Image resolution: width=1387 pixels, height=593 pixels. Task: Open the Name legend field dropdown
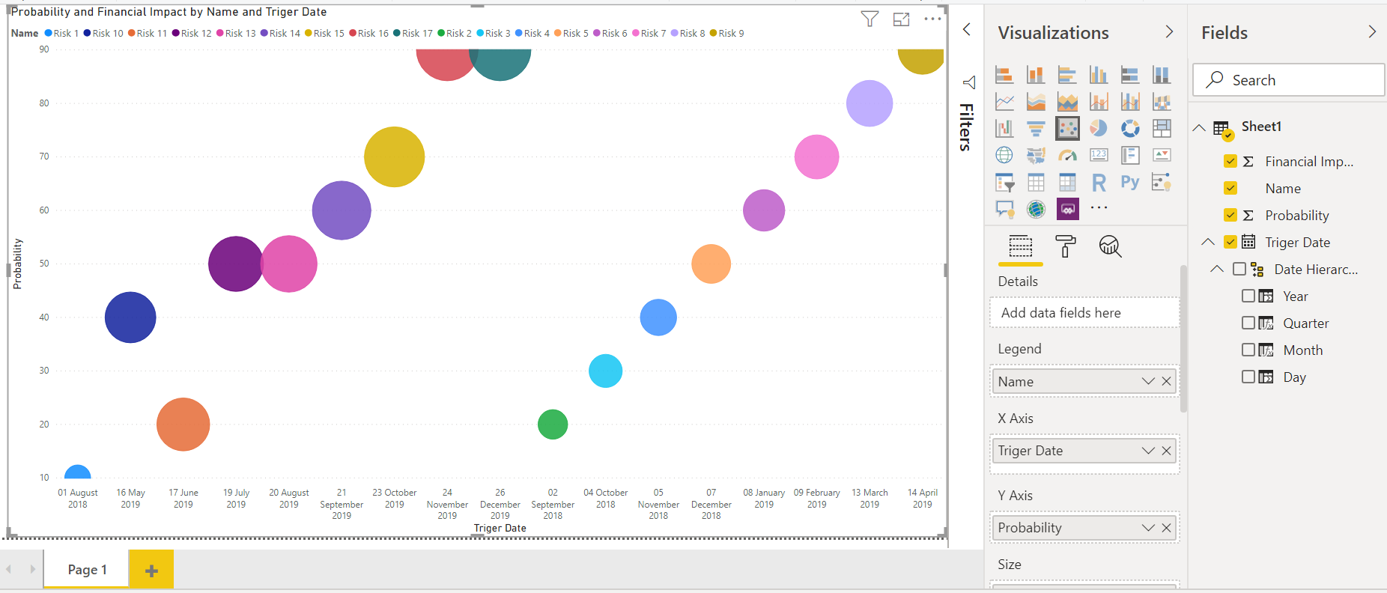(x=1148, y=381)
